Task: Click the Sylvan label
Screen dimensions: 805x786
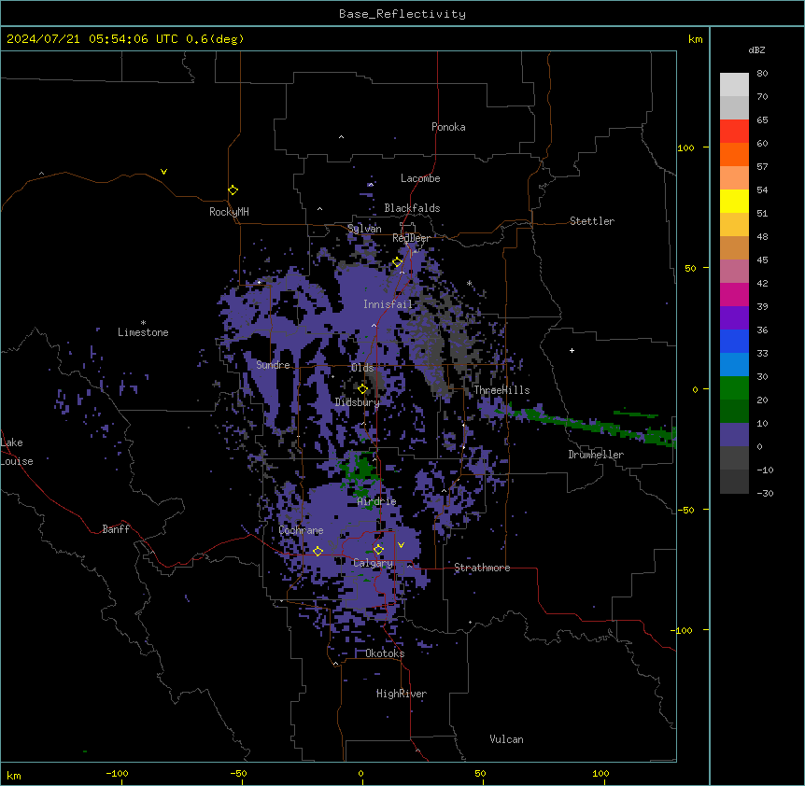Action: [364, 229]
